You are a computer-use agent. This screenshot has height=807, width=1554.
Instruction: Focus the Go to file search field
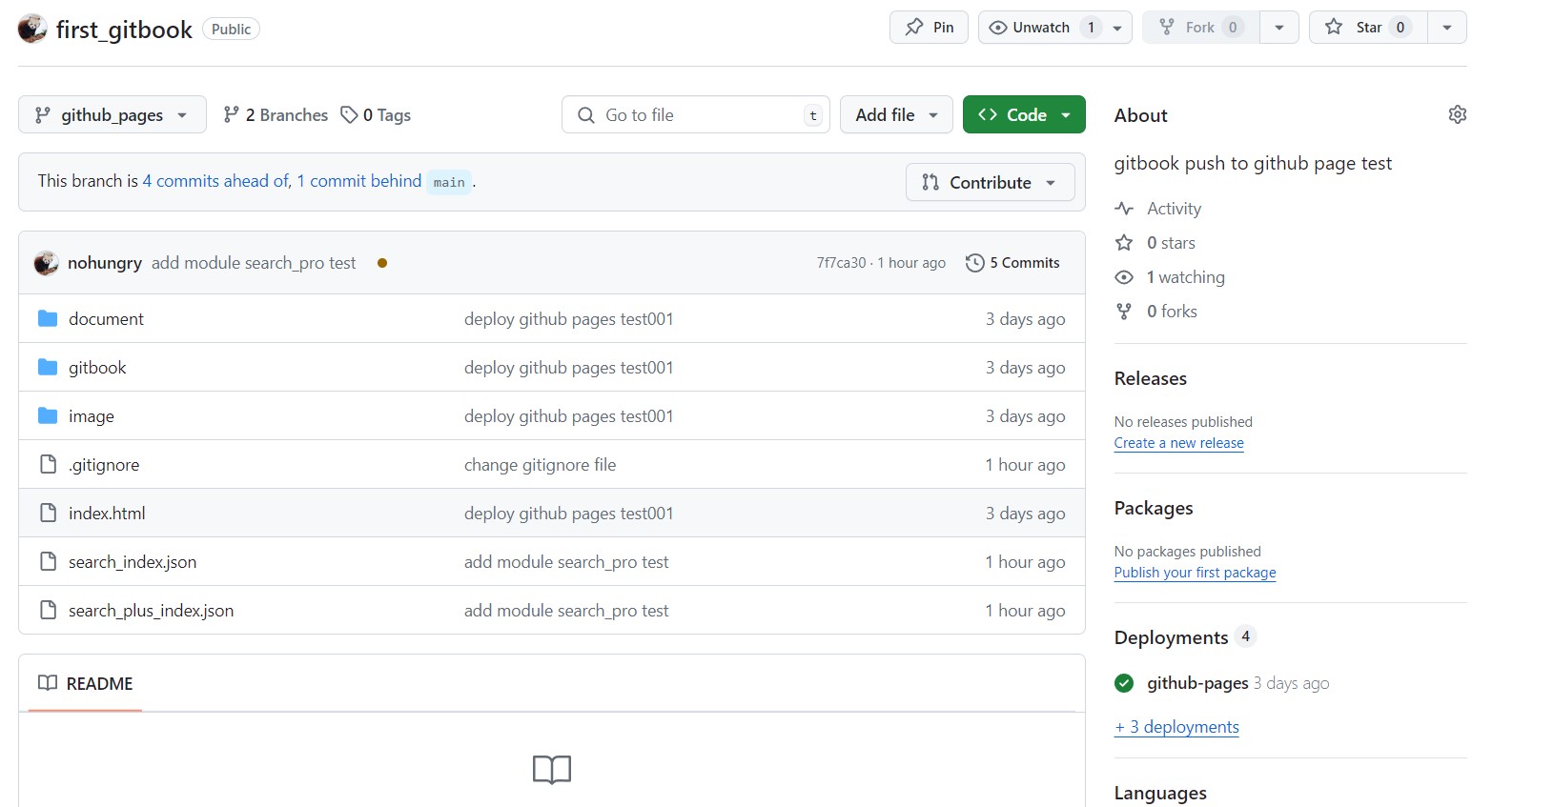pos(696,115)
